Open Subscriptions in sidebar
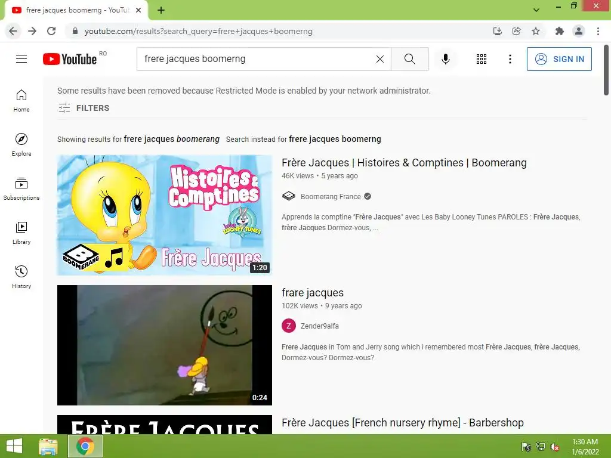The width and height of the screenshot is (611, 458). pyautogui.click(x=21, y=189)
